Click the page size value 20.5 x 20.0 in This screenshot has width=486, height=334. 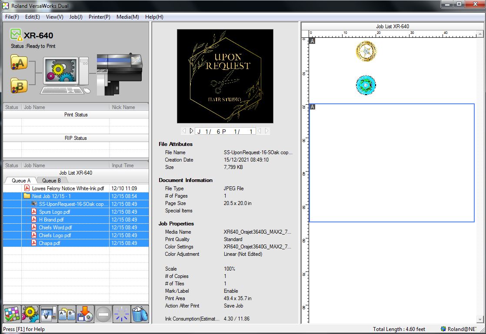(237, 203)
